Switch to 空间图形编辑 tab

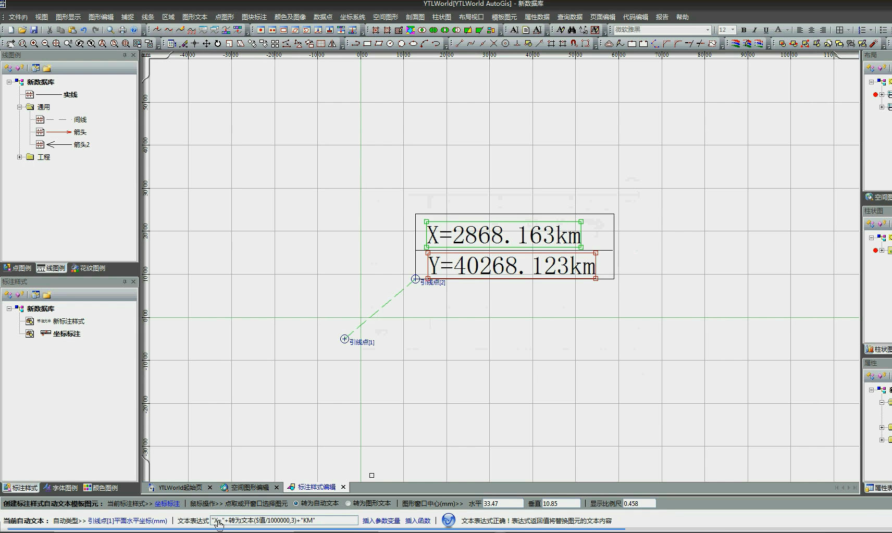click(250, 487)
